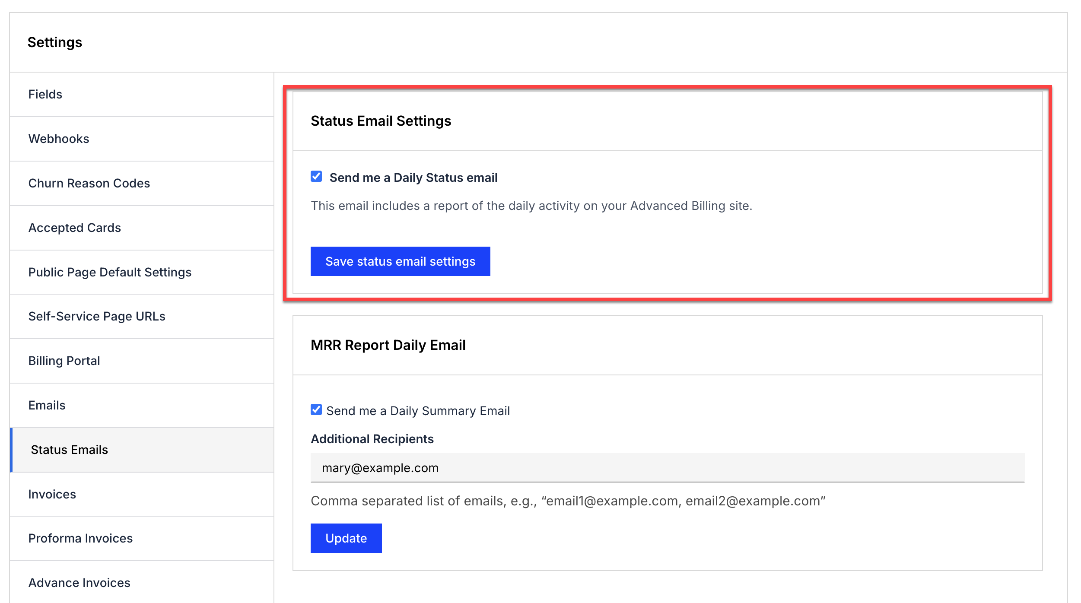Image resolution: width=1081 pixels, height=603 pixels.
Task: Open the Webhooks settings section
Action: (142, 139)
